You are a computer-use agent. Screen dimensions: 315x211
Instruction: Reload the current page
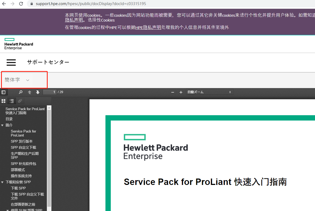[x=21, y=4]
